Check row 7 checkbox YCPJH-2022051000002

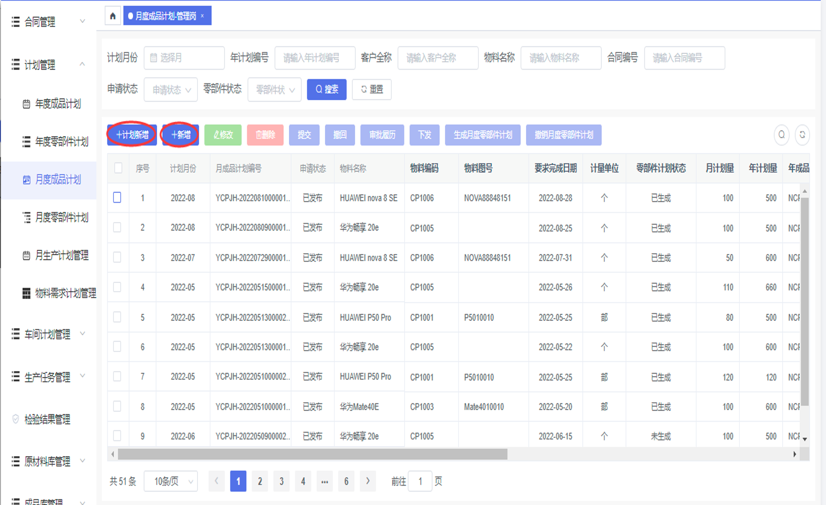117,376
